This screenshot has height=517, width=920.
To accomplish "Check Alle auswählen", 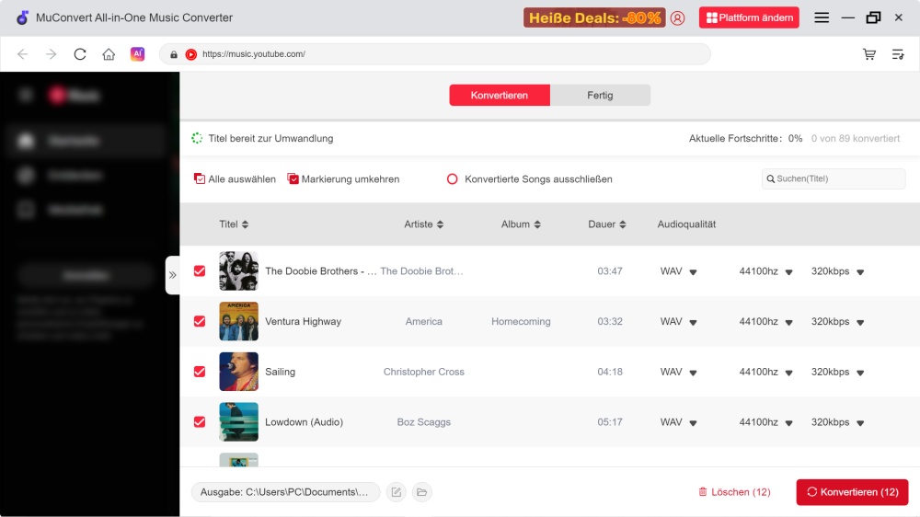I will (200, 179).
